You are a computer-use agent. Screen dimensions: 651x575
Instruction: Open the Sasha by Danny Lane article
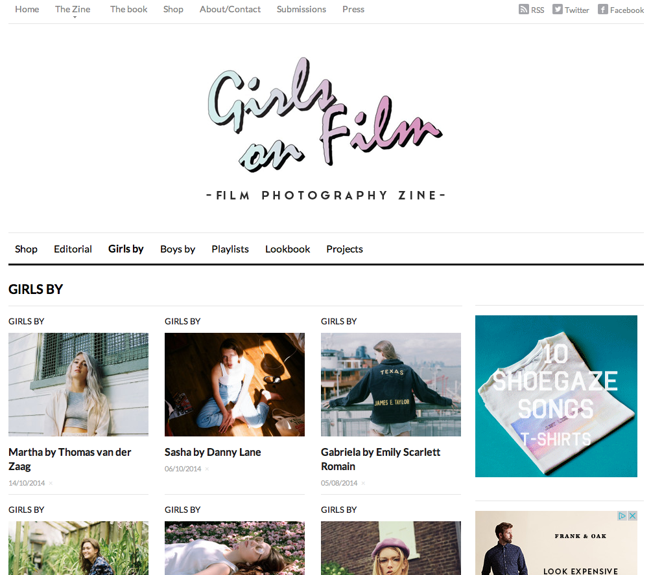pos(213,452)
